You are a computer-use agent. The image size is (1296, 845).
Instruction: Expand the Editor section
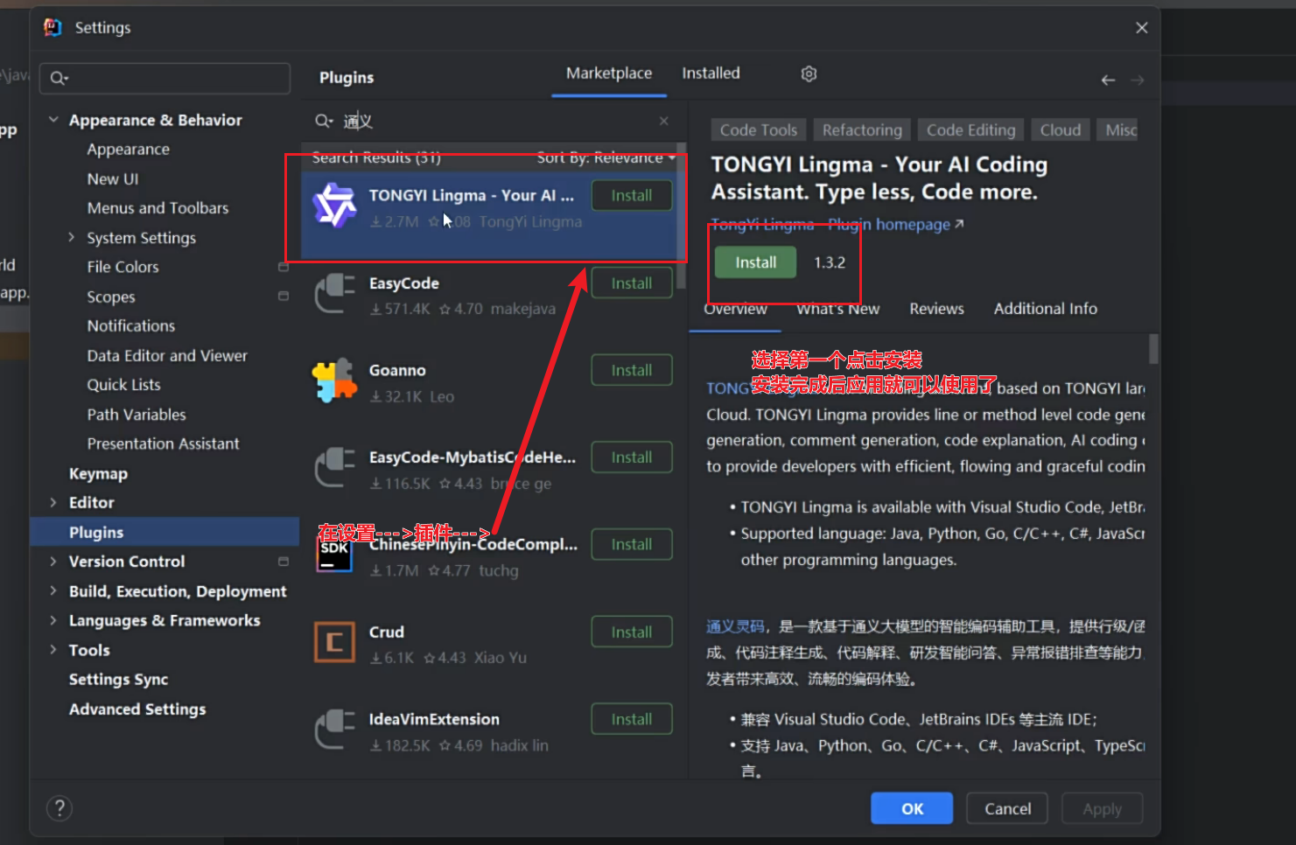click(53, 502)
